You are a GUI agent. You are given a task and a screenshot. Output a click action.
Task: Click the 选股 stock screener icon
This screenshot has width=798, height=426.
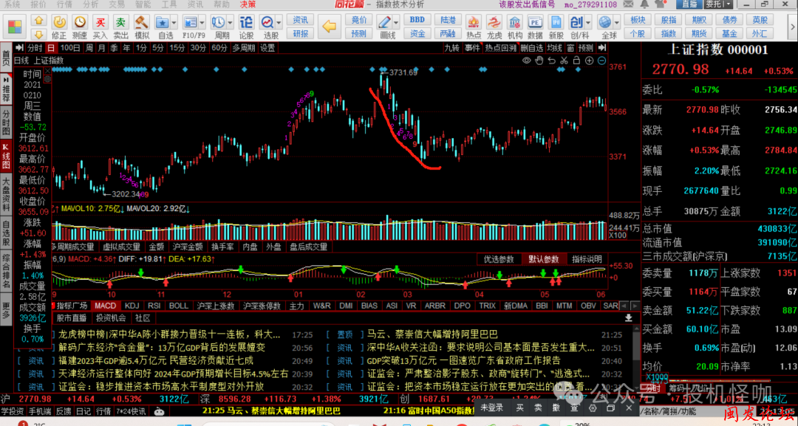tap(267, 22)
